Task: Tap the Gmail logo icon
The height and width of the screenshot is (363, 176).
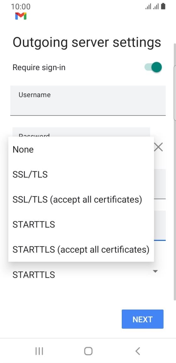Action: pos(21,16)
